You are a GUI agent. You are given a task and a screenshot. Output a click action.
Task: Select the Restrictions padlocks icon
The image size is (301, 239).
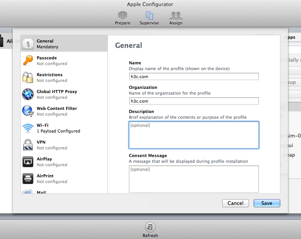pos(28,77)
